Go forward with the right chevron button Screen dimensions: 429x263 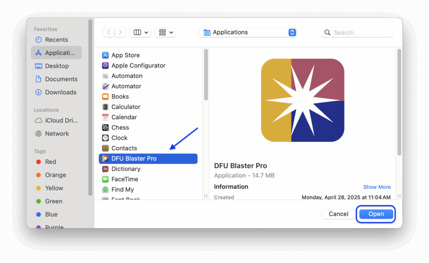pos(120,32)
